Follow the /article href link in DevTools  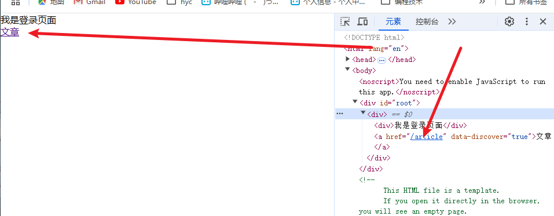(427, 137)
